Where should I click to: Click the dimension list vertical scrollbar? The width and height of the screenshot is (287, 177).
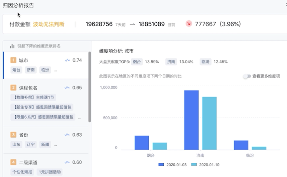90,87
